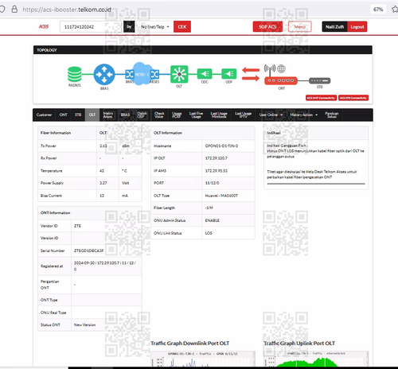
Task: Open the Last Usage IPTV tab
Action: (x=244, y=115)
